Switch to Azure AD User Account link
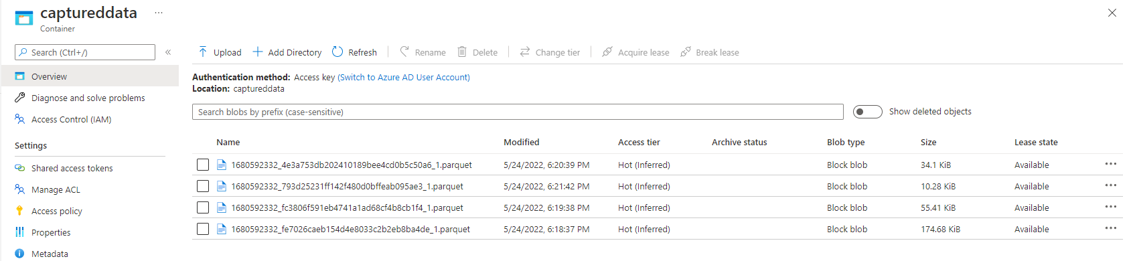This screenshot has height=261, width=1133. click(x=404, y=78)
